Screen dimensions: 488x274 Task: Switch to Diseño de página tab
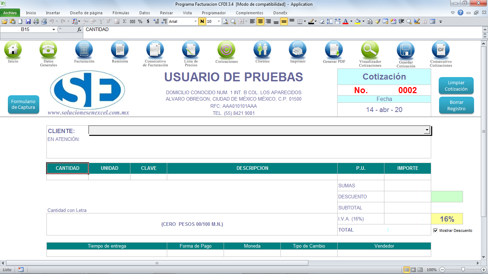[x=85, y=13]
